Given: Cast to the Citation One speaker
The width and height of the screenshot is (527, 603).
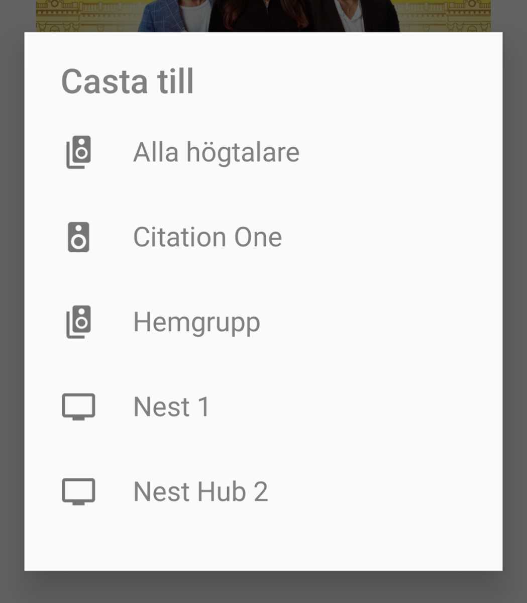Looking at the screenshot, I should (207, 237).
